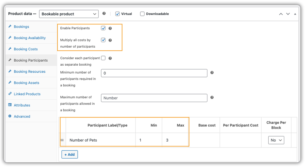Move Product data panel up with arrow
305x167 pixels.
[281, 14]
